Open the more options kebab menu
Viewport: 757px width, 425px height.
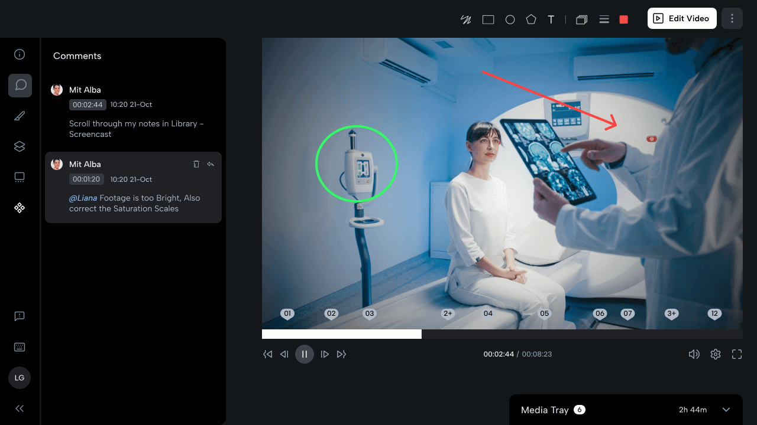pos(732,18)
